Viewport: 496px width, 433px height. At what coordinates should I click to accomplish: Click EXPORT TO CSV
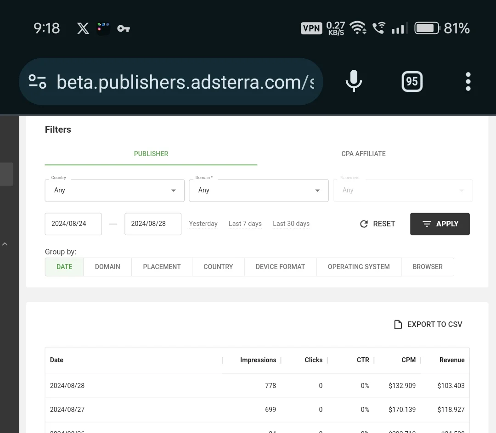[428, 325]
